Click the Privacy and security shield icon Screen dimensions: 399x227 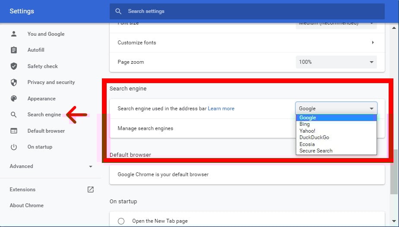14,82
